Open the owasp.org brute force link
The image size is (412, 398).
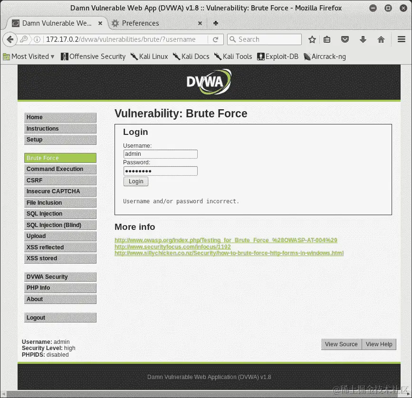click(x=226, y=240)
